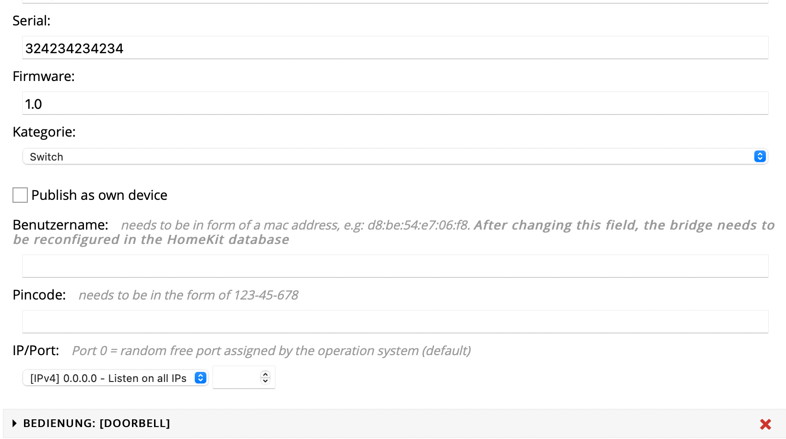Viewport: 786px width, 439px height.
Task: Delete the Doorbell Bedienung entry with red X
Action: (x=765, y=424)
